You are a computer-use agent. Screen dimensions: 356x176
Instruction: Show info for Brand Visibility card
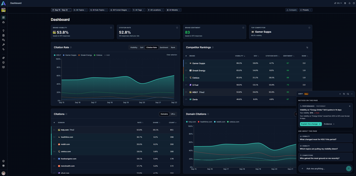pyautogui.click(x=111, y=28)
